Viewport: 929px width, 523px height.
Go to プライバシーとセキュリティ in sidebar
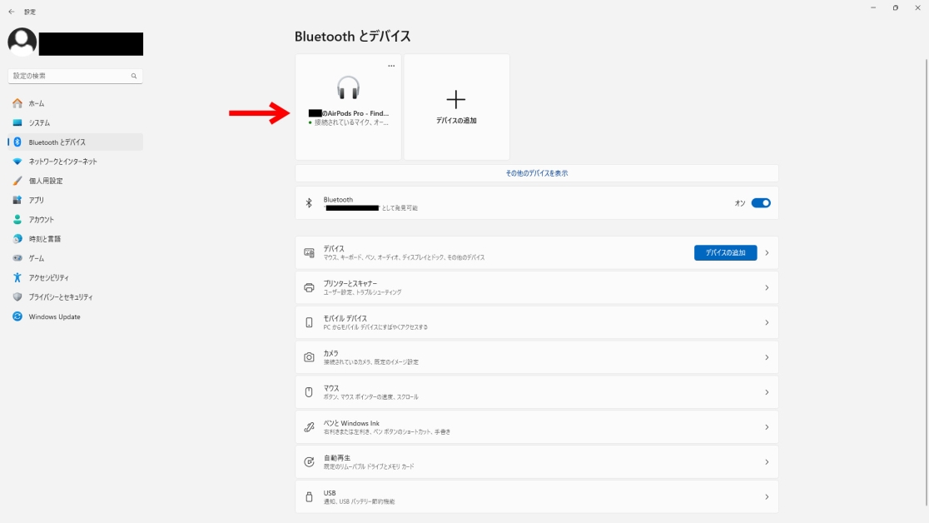[x=61, y=297]
